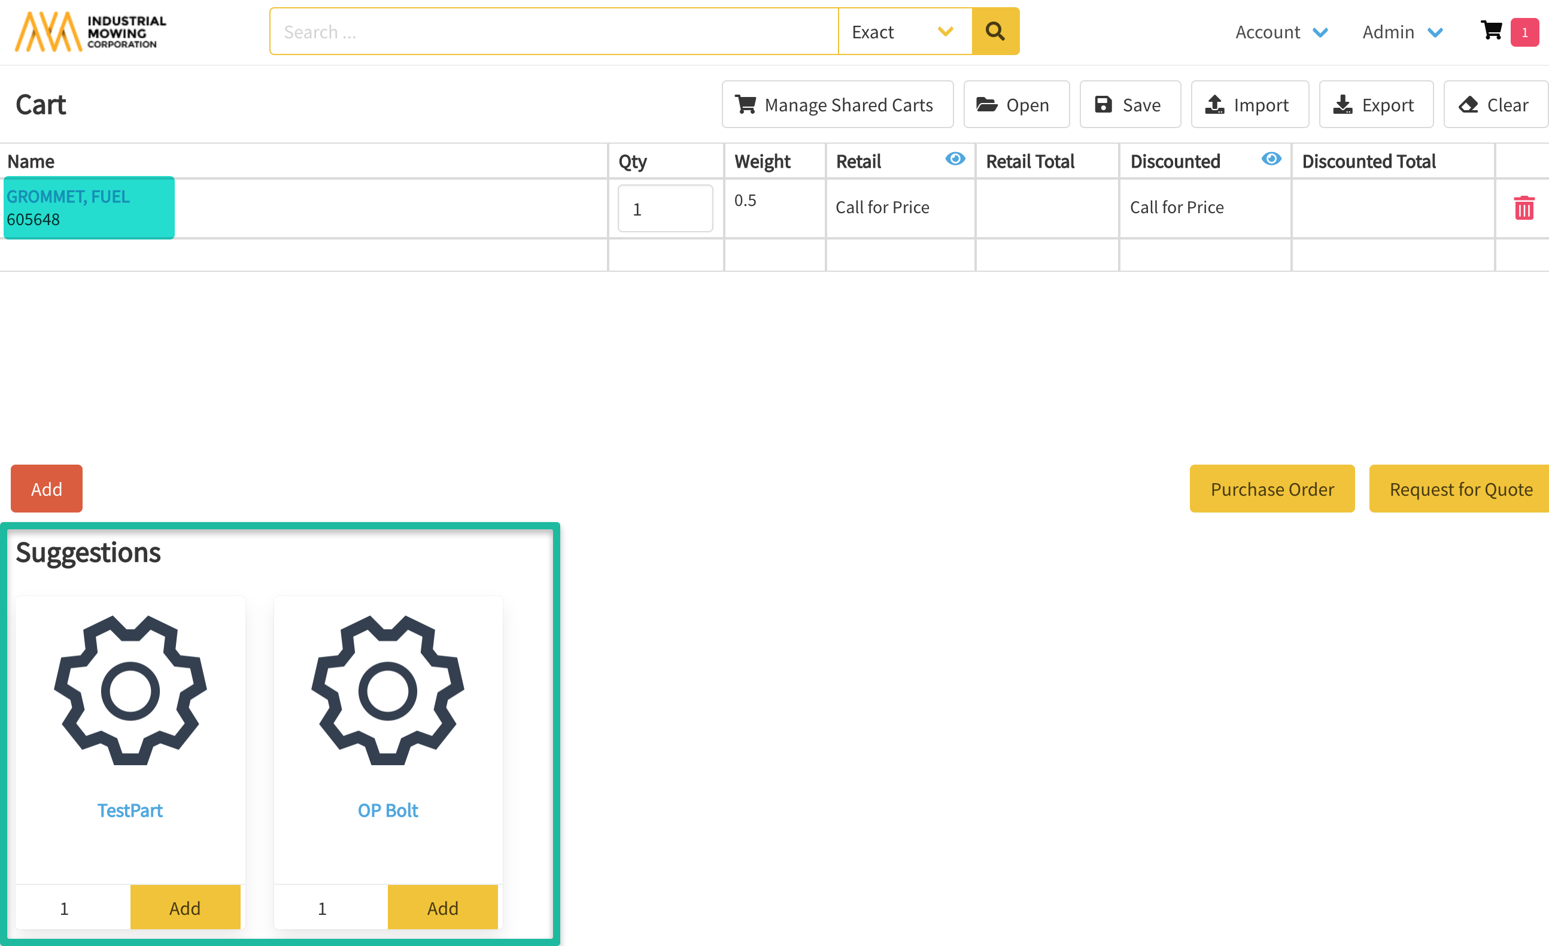Toggle Discounted column visibility eye

point(1271,159)
